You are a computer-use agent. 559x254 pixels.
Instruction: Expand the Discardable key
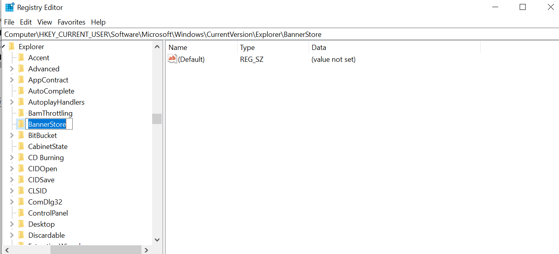[12, 235]
